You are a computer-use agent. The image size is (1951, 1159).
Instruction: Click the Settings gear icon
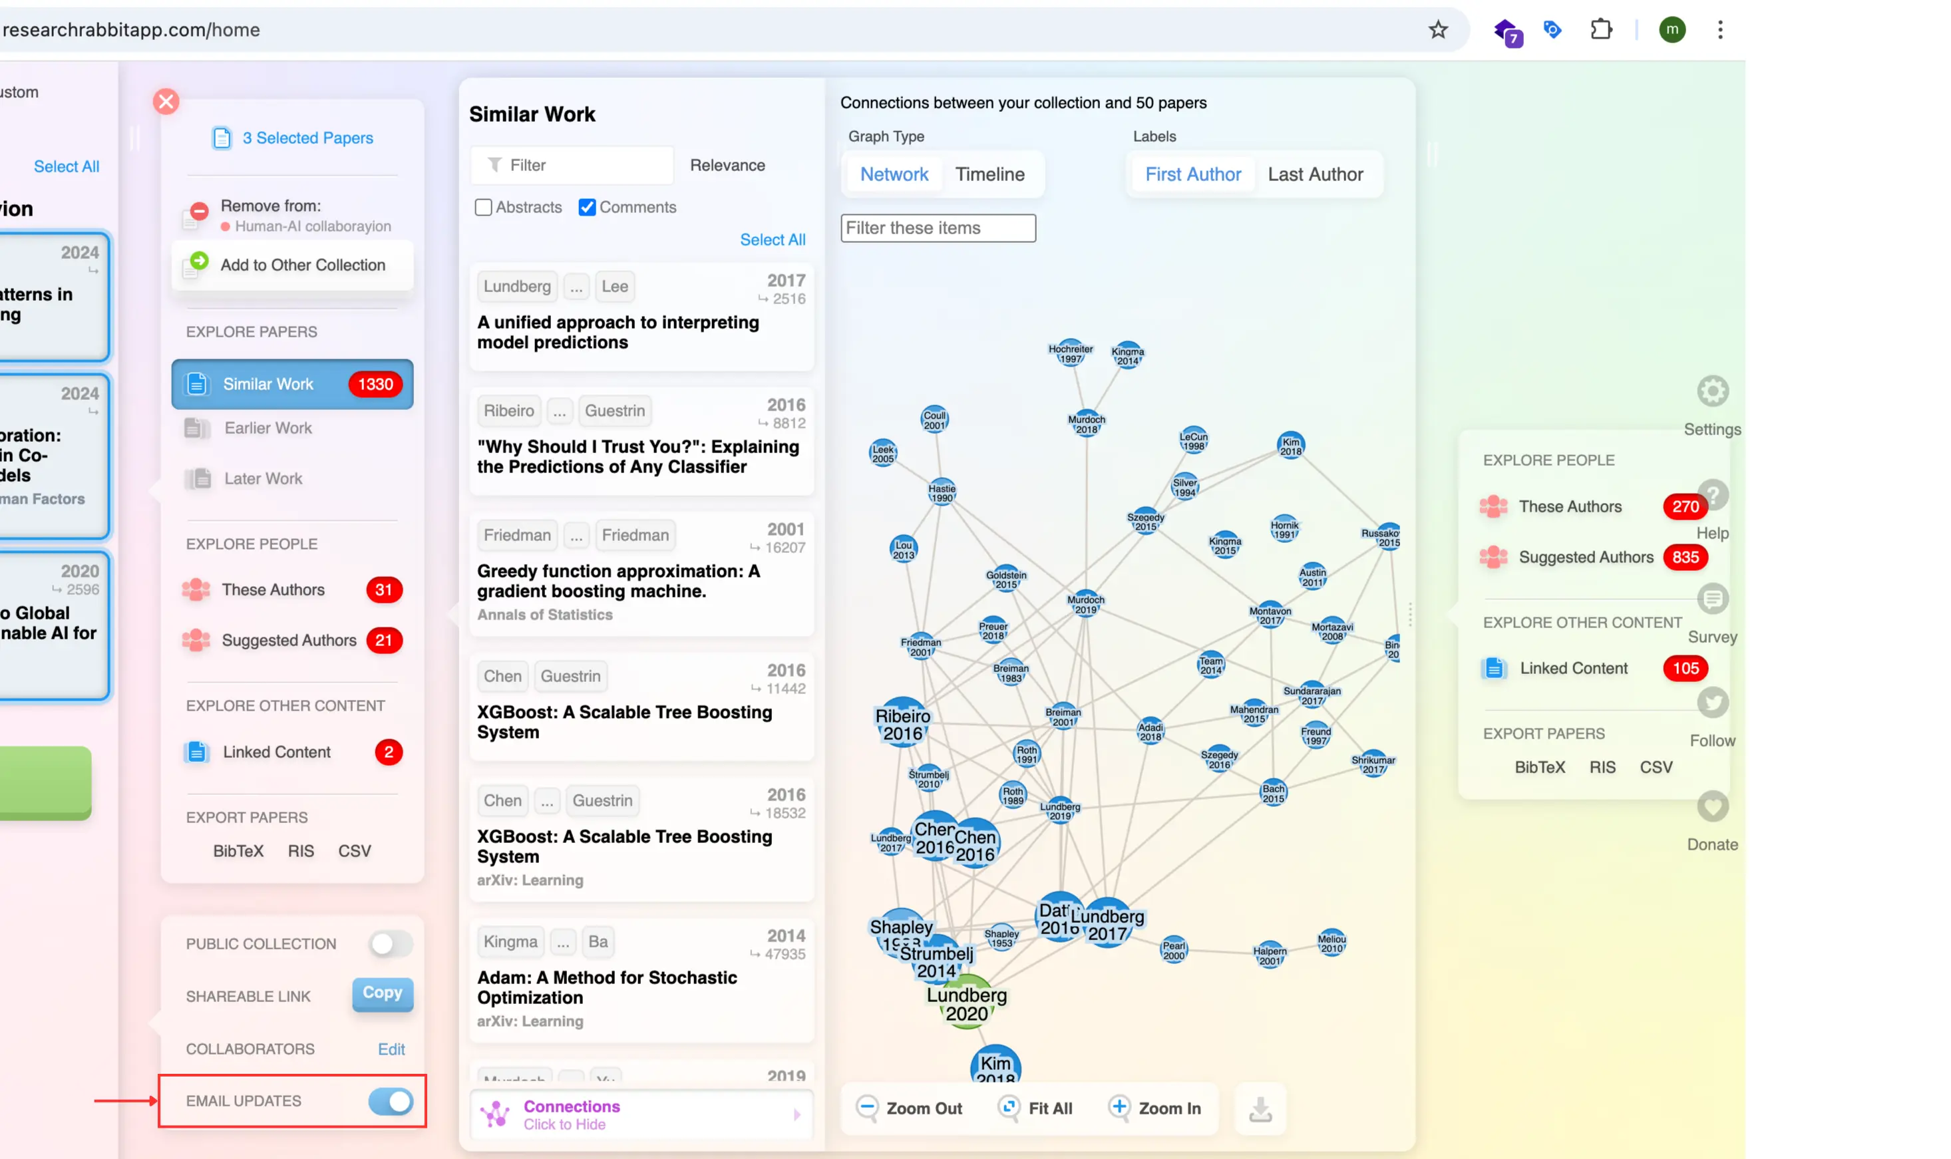tap(1712, 391)
